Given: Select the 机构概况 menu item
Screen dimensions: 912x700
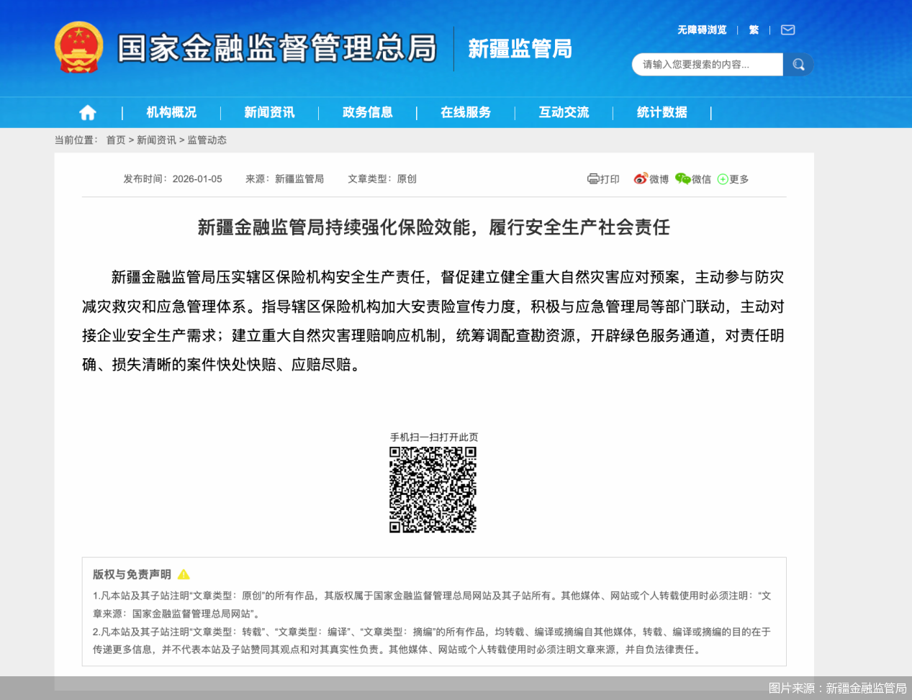Looking at the screenshot, I should point(171,112).
